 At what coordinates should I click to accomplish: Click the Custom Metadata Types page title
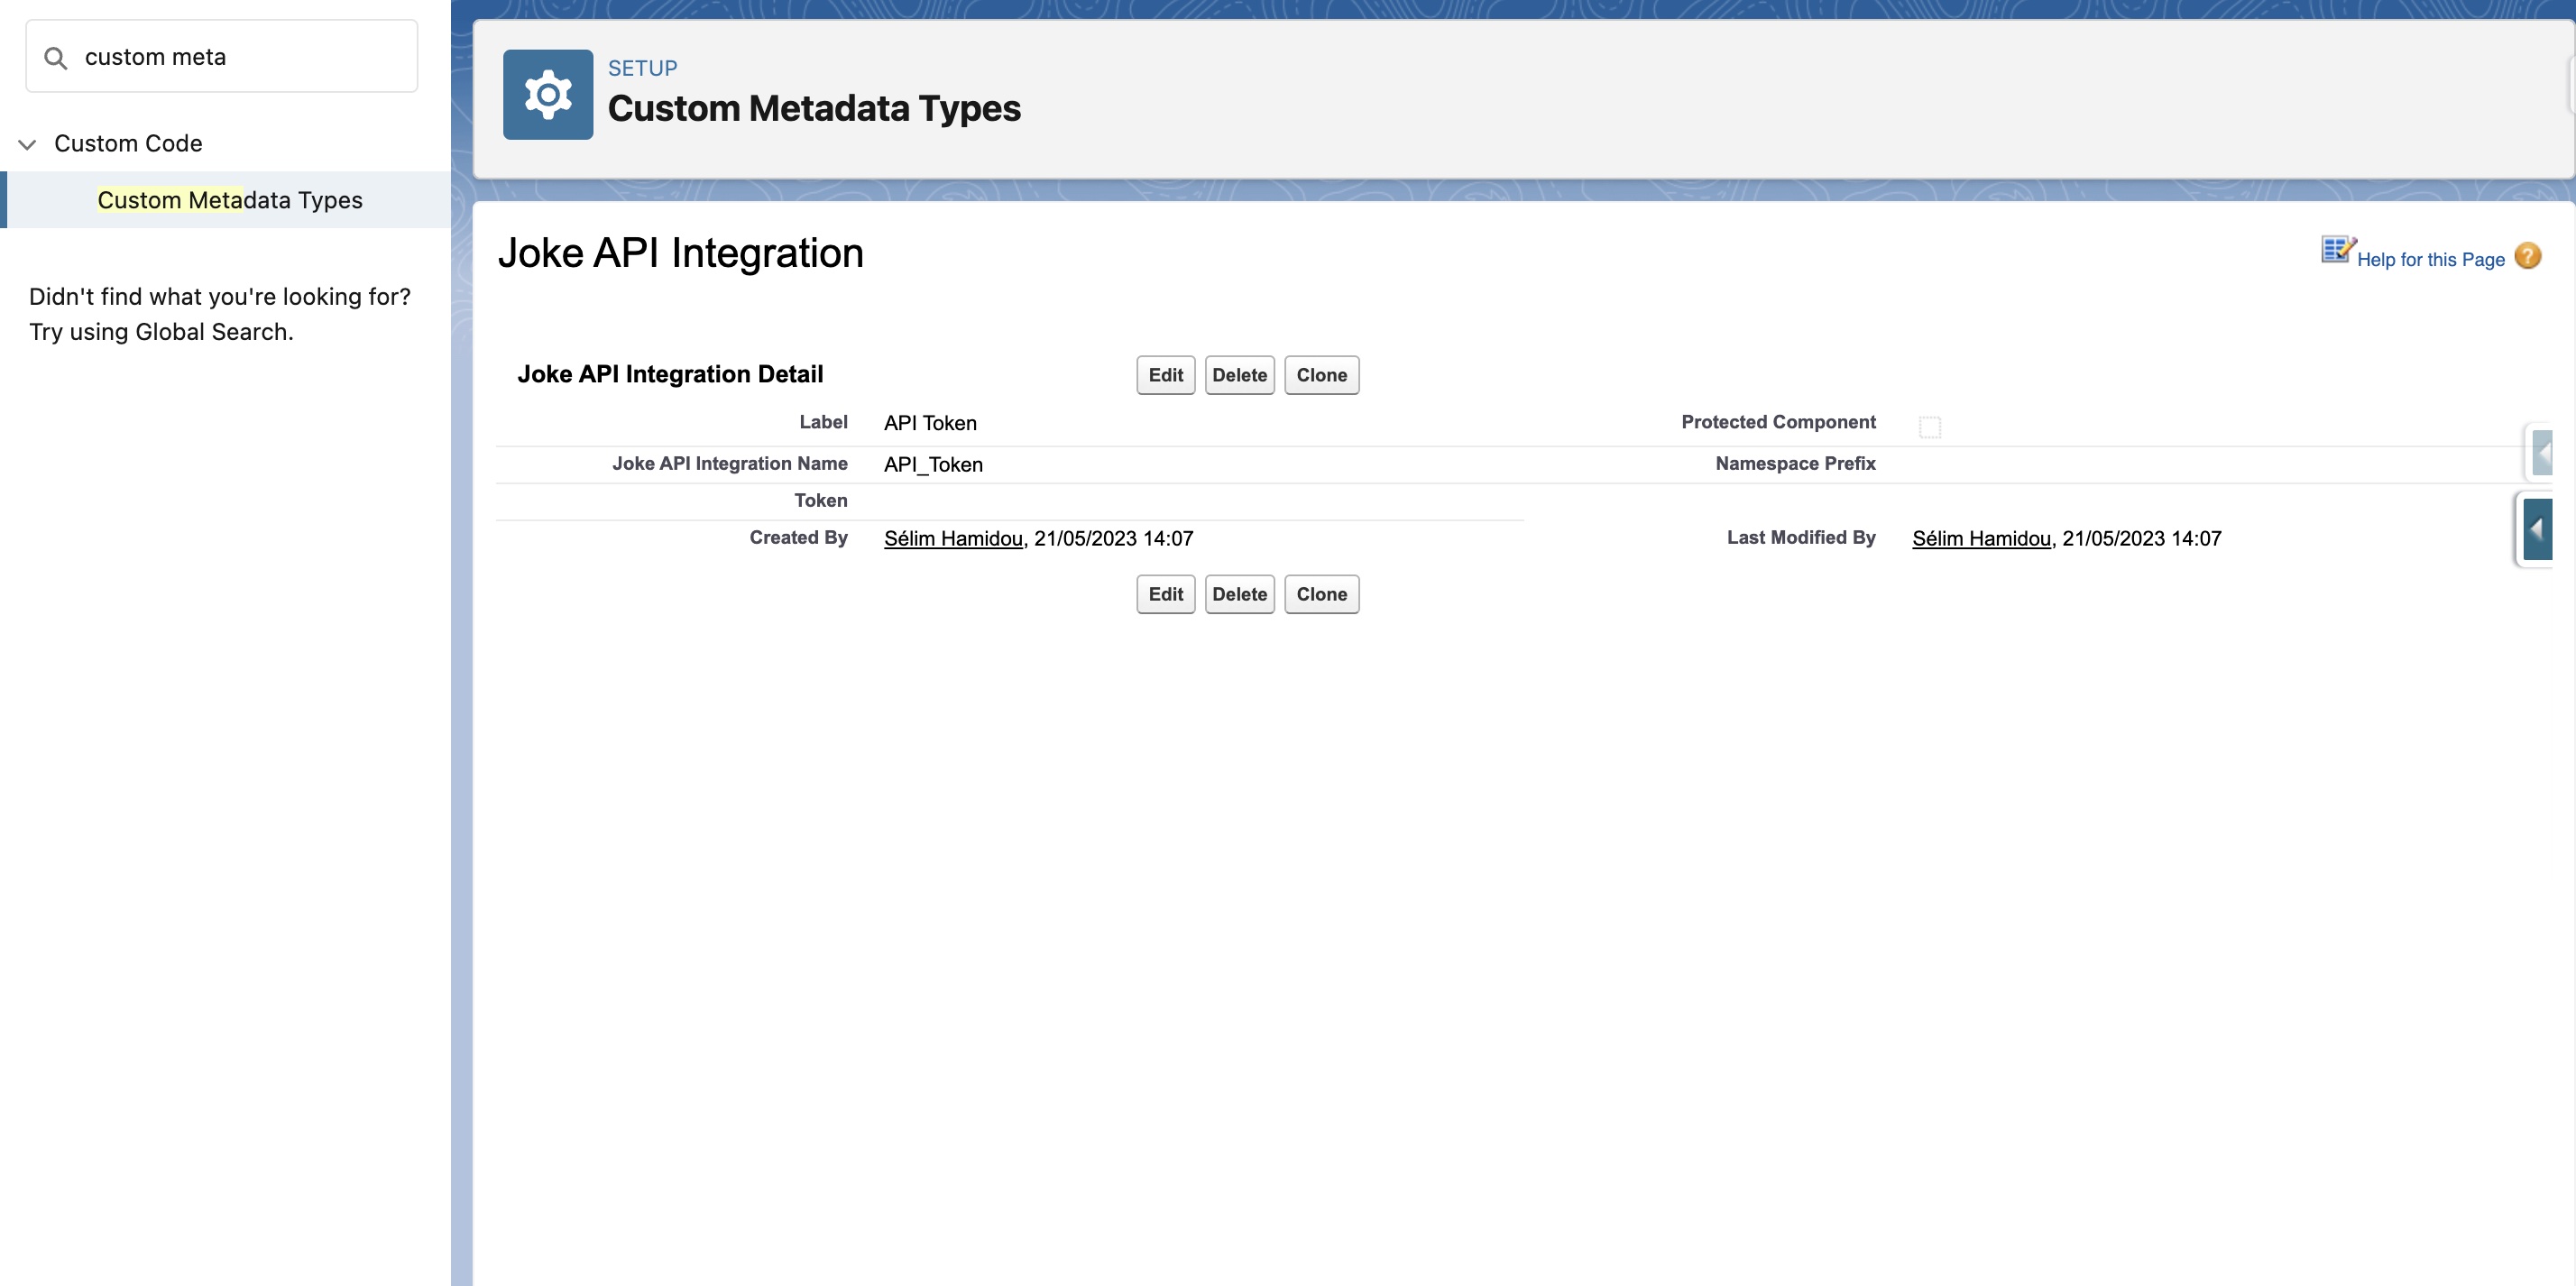[x=814, y=108]
